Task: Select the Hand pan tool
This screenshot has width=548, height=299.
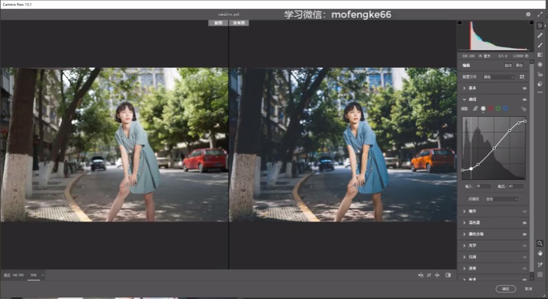Action: (540, 253)
